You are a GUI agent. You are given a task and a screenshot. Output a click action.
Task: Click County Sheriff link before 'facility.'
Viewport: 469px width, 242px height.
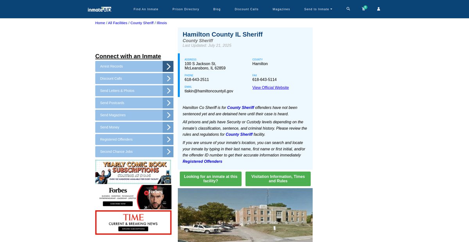click(239, 134)
